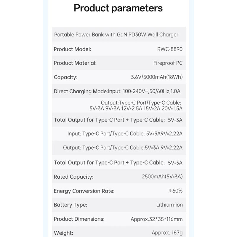Click the "Capacity:" label
Image resolution: width=237 pixels, height=237 pixels.
(x=65, y=77)
